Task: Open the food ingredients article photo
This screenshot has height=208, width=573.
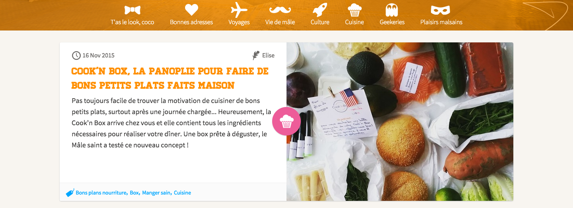Action: pyautogui.click(x=400, y=122)
